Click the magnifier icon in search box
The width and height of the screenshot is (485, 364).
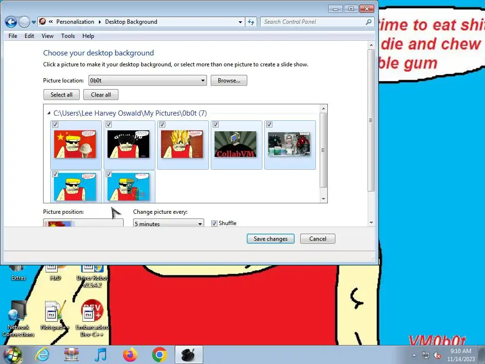(x=368, y=22)
